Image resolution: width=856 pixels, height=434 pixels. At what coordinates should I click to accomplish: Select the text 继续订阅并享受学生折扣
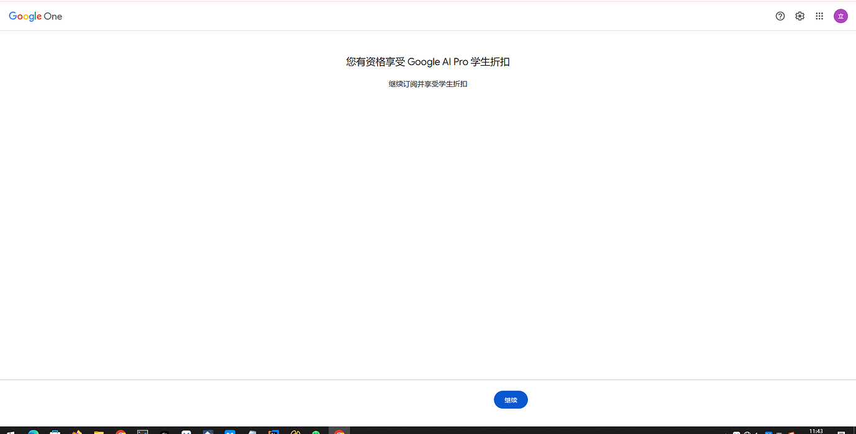(428, 84)
